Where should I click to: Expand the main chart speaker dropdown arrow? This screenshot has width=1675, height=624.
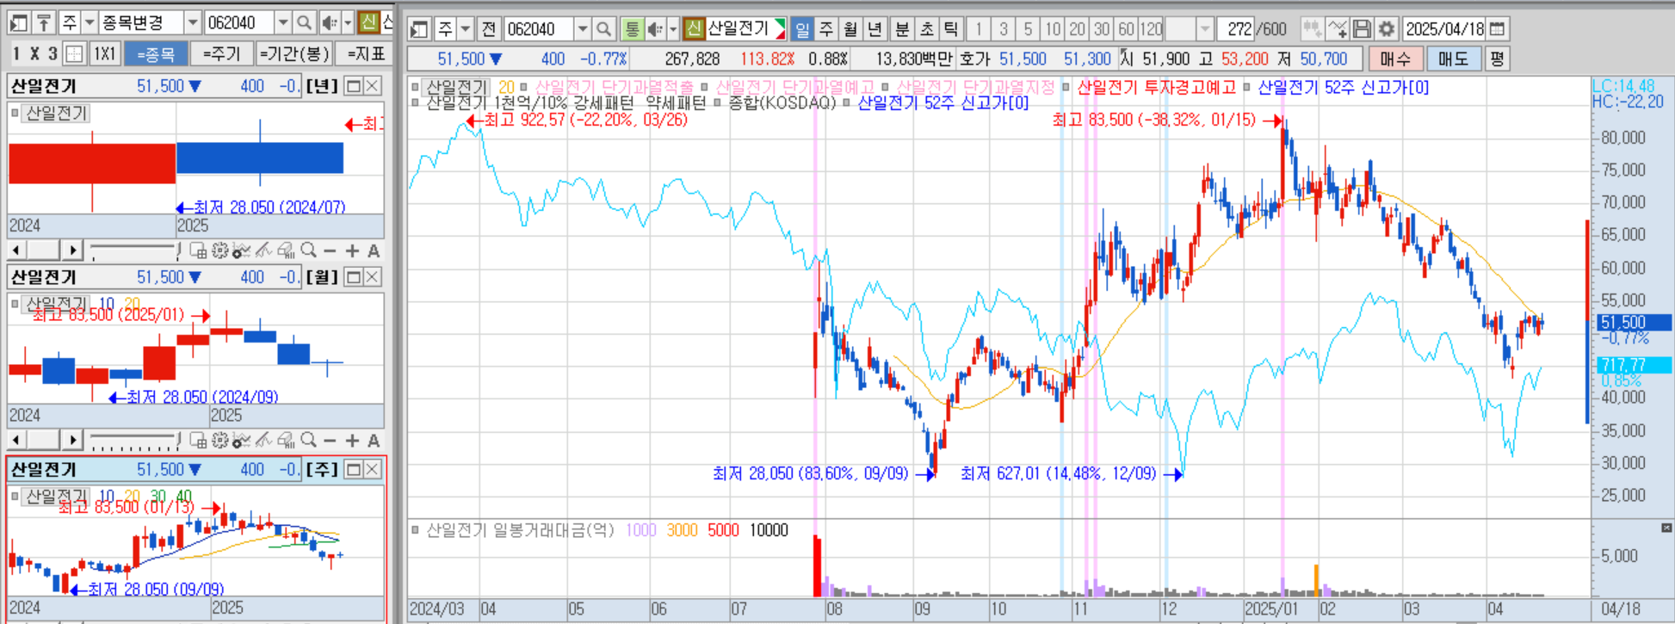673,29
